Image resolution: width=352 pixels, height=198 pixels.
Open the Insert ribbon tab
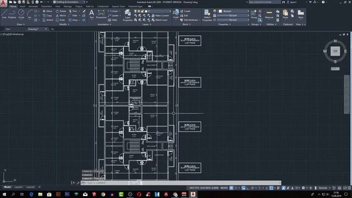click(23, 7)
